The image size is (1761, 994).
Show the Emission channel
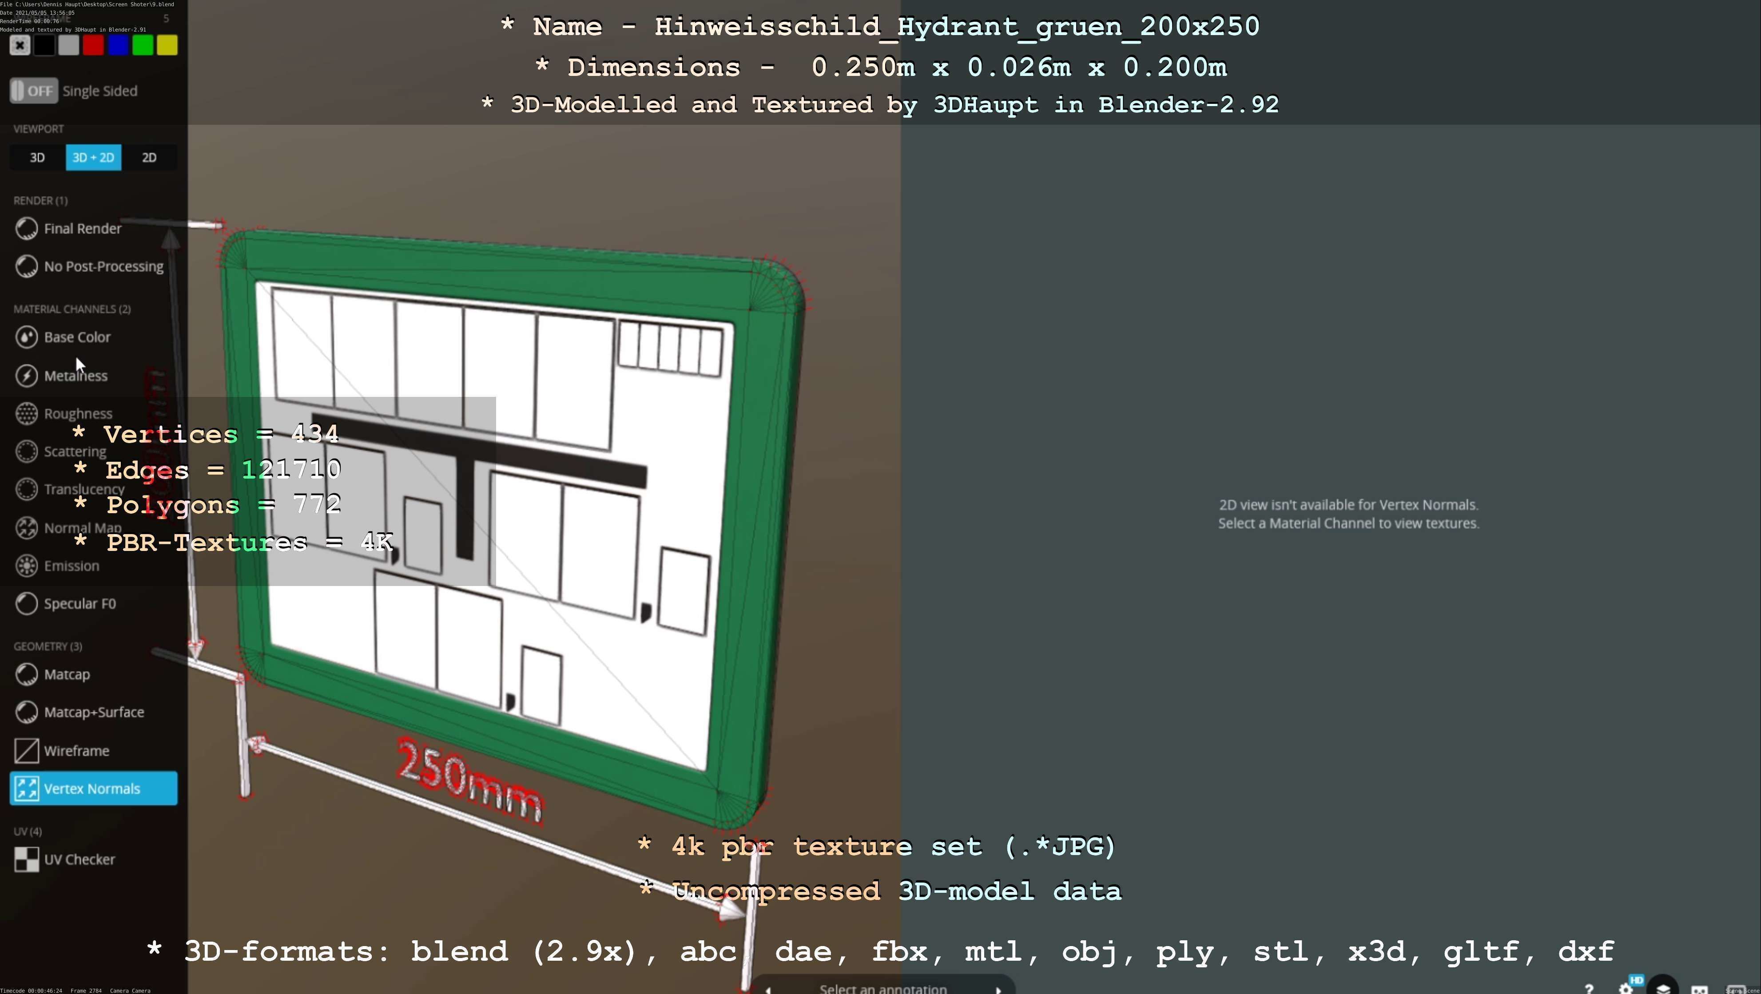click(x=71, y=566)
